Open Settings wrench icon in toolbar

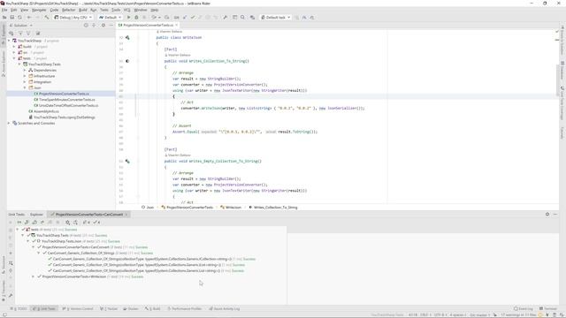pyautogui.click(x=226, y=18)
